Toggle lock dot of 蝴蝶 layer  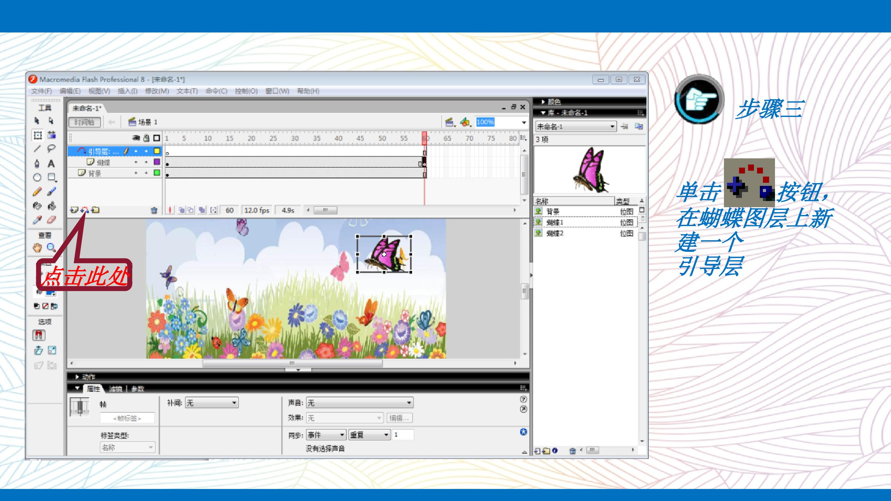(146, 162)
